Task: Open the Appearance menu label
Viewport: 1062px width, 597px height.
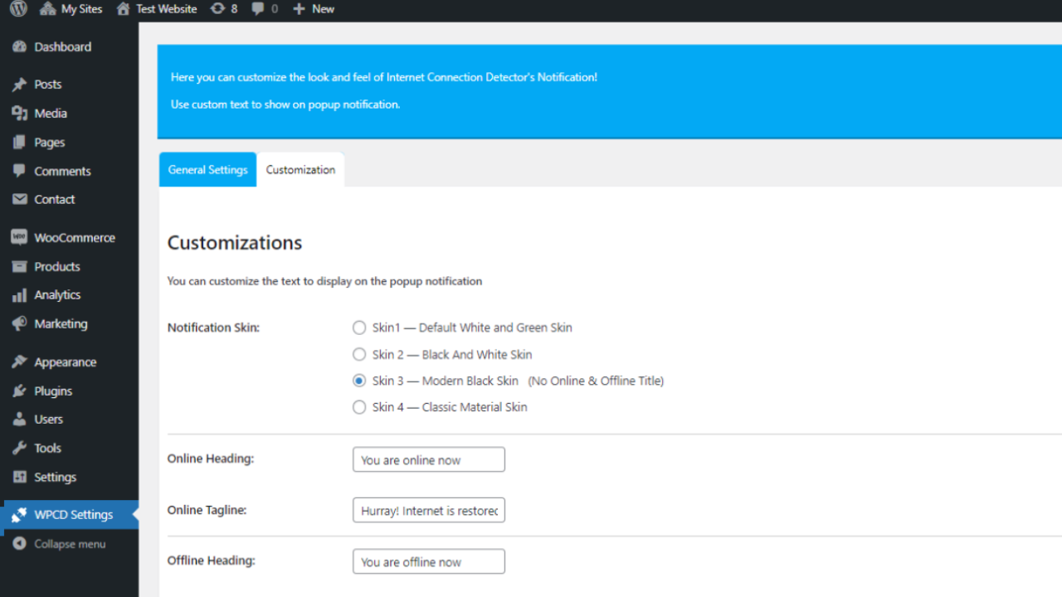Action: (x=66, y=362)
